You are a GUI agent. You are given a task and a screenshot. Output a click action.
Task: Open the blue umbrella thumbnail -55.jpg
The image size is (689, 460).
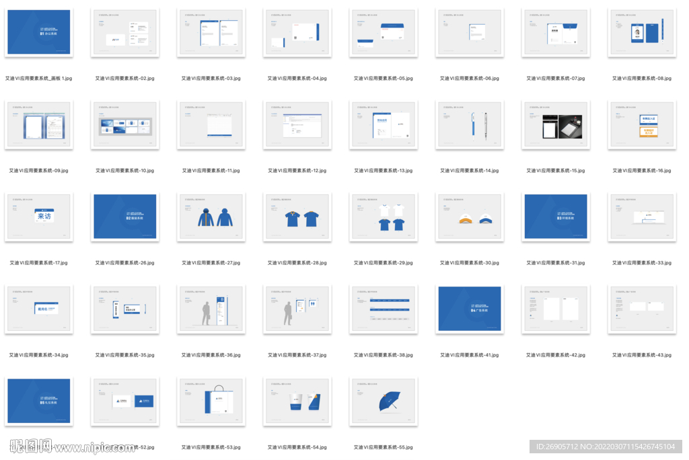pos(383,401)
